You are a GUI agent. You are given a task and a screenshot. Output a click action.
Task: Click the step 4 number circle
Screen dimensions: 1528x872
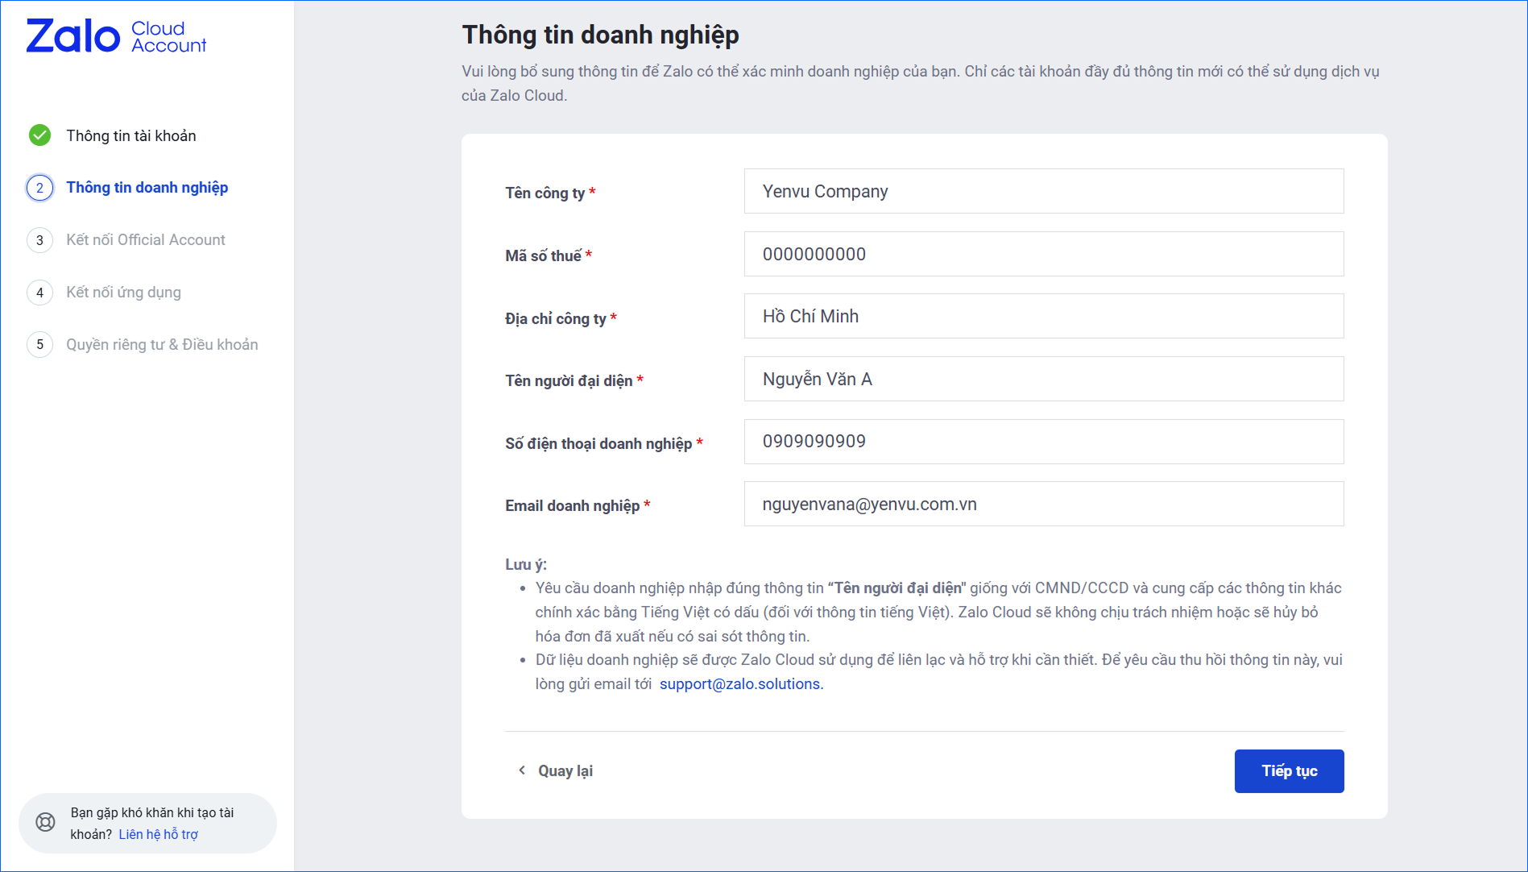(x=39, y=293)
